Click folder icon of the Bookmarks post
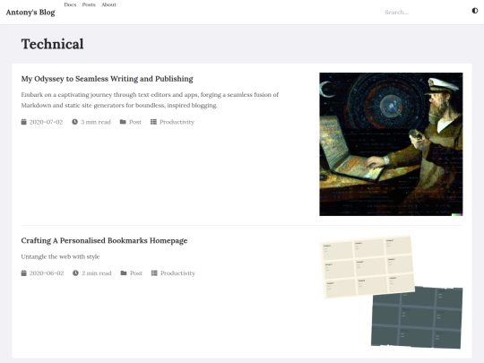 tap(124, 273)
